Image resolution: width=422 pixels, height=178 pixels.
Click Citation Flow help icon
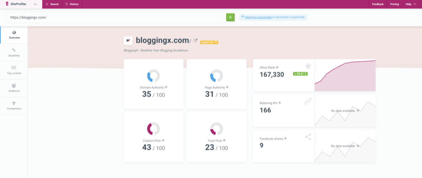[x=163, y=140]
